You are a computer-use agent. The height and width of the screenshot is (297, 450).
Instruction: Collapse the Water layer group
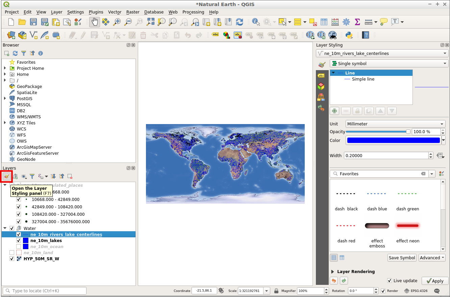click(5, 228)
